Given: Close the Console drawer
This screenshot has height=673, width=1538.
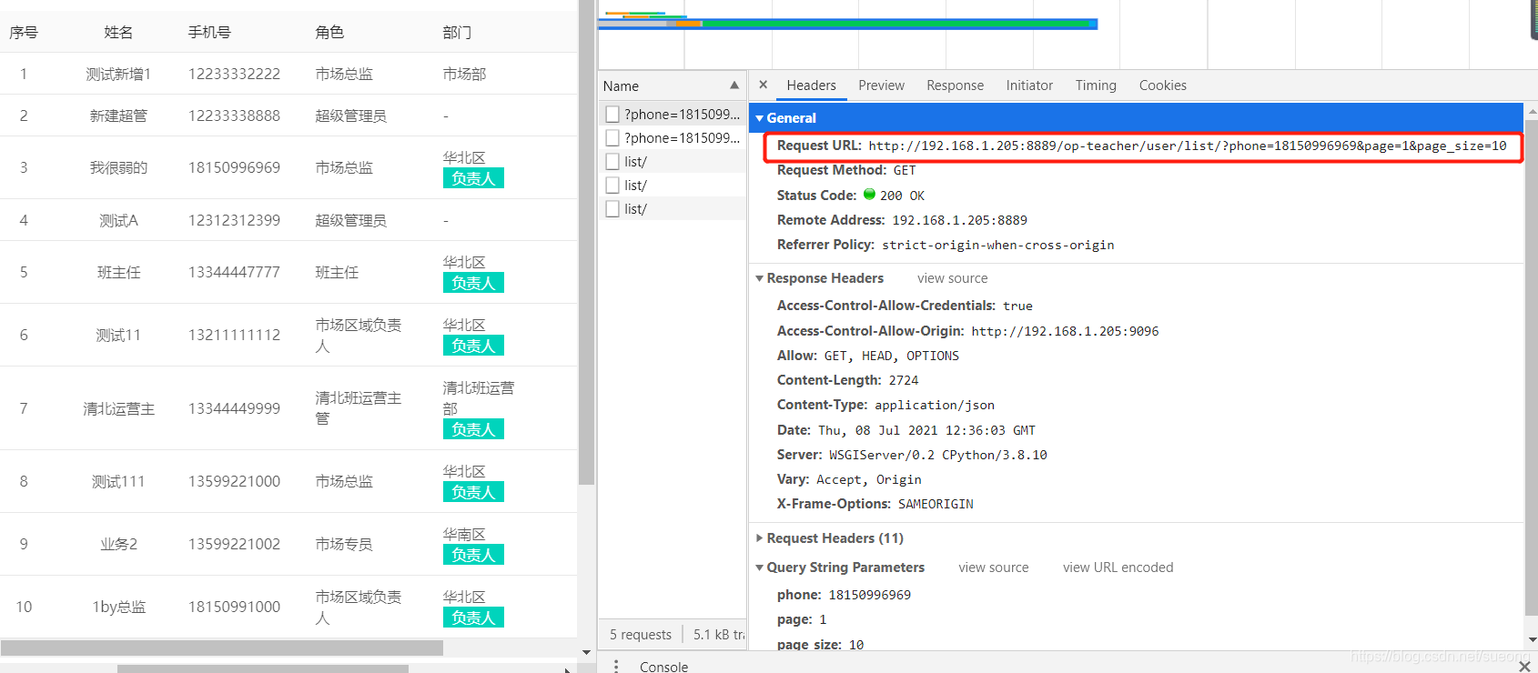Looking at the screenshot, I should click(x=1524, y=667).
